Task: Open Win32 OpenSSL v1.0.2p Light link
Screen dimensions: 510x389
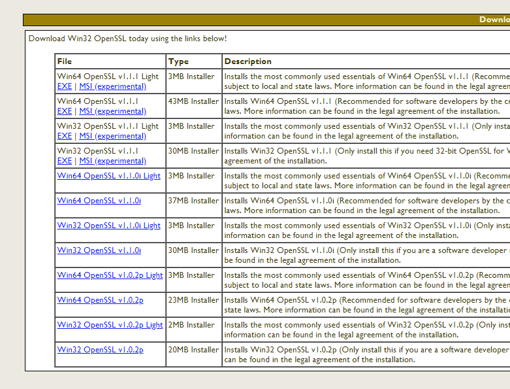Action: coord(110,325)
